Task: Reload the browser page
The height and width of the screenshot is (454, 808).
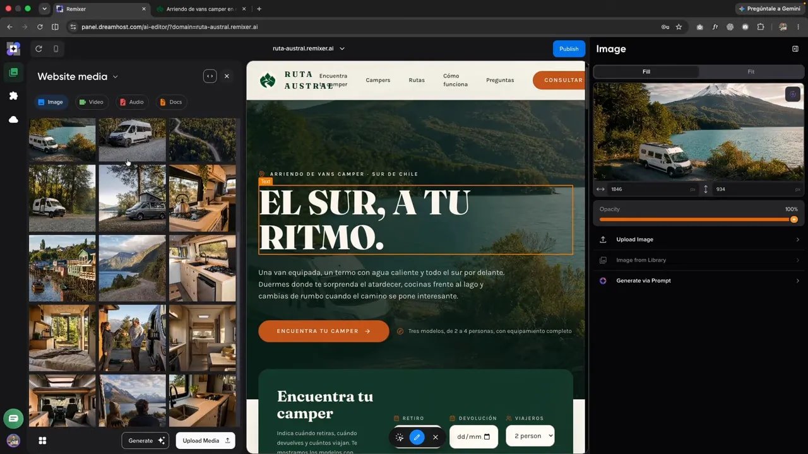Action: click(x=40, y=27)
